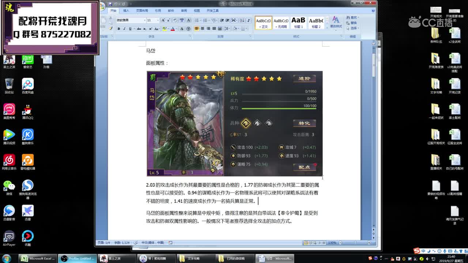468x263 pixels.
Task: Open the font dialog launcher in 字体 group
Action: [x=190, y=36]
